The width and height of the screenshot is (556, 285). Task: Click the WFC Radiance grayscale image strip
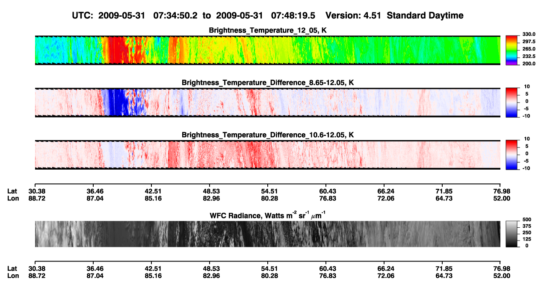click(x=267, y=234)
